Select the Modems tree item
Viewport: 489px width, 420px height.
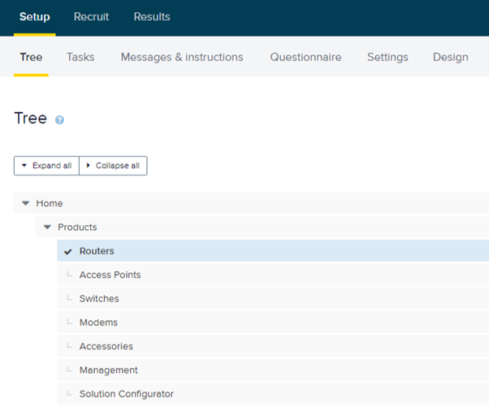click(273, 322)
